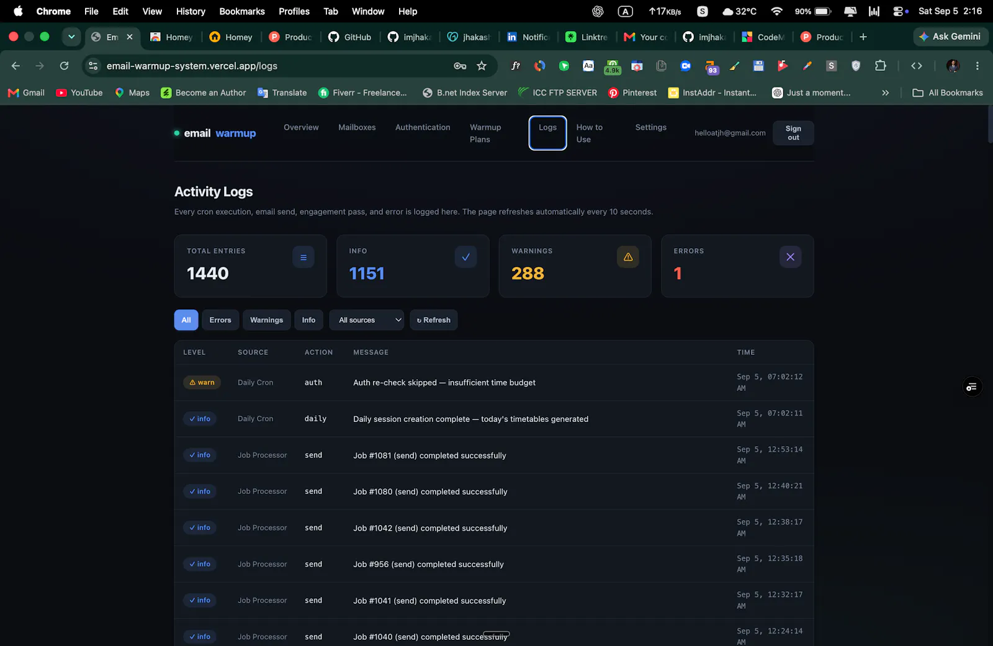
Task: Filter logs by Errors
Action: [220, 320]
